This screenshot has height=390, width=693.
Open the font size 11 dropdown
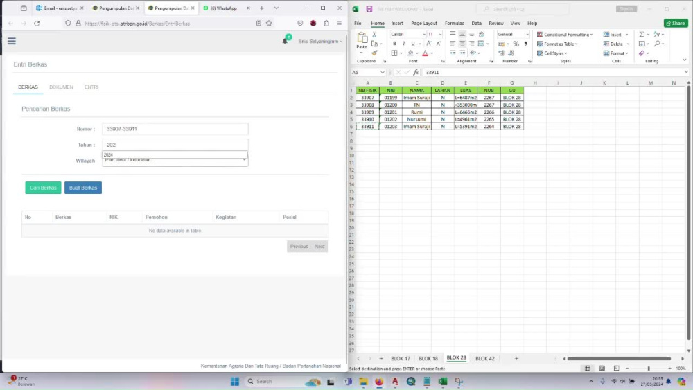click(x=440, y=35)
